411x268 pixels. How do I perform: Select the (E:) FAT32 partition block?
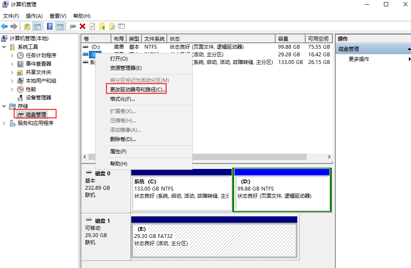click(x=214, y=237)
